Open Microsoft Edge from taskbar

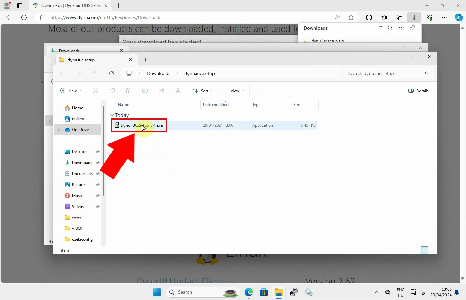[248, 292]
